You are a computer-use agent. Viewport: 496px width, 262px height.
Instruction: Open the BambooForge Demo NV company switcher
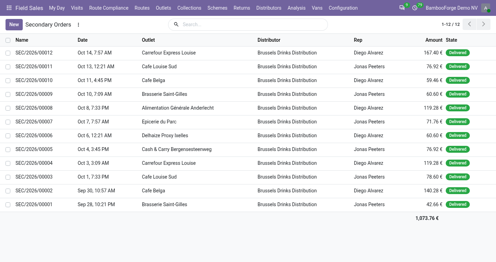[x=452, y=8]
